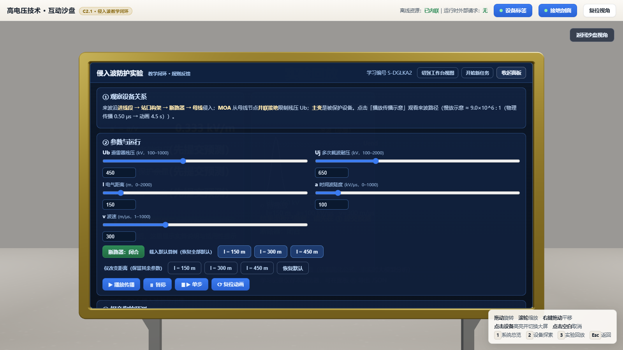623x350 pixels.
Task: Click the C2.1 侵入波教学闭环 badge
Action: [106, 11]
